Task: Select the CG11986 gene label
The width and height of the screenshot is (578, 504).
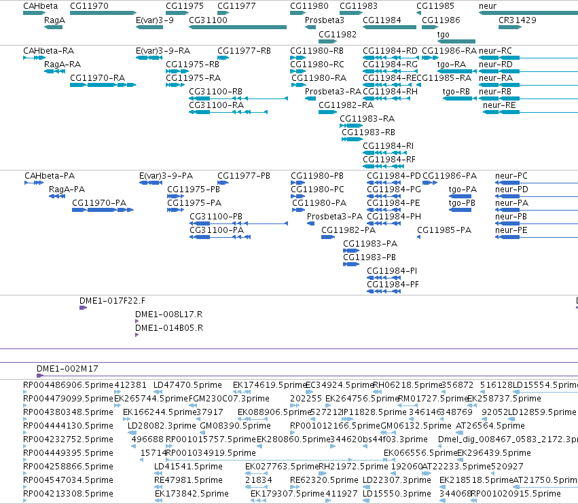Action: 441,20
